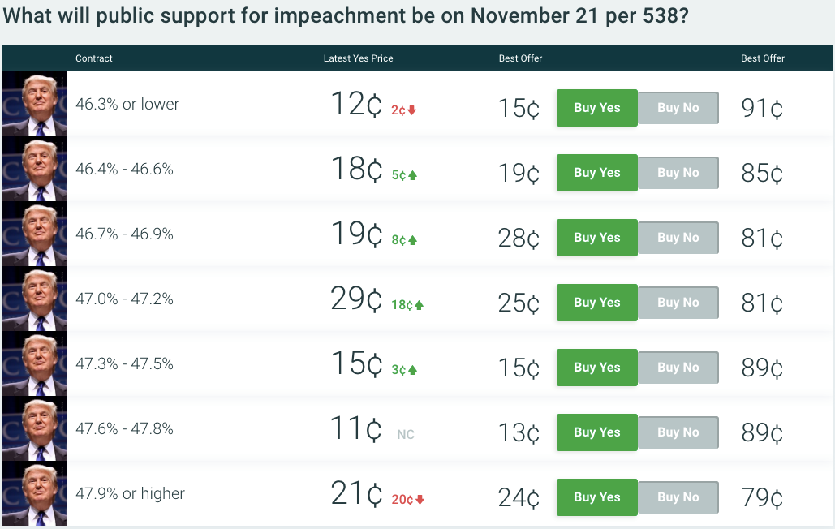Choose Buy No for 47.6% - 47.8%
Viewport: 835px width, 529px height.
tap(678, 432)
